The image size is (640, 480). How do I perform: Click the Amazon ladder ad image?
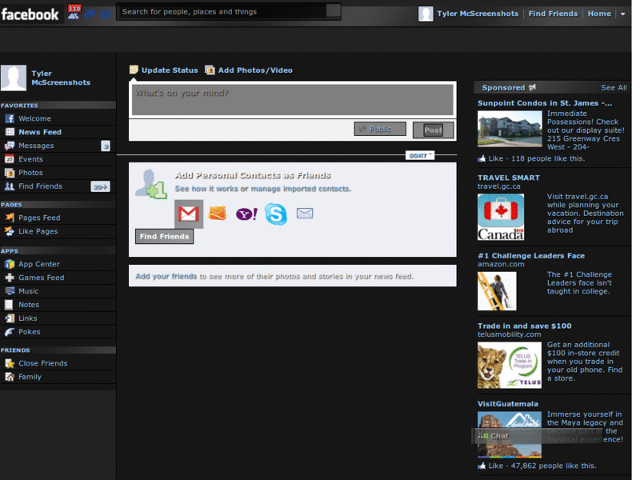pos(497,291)
